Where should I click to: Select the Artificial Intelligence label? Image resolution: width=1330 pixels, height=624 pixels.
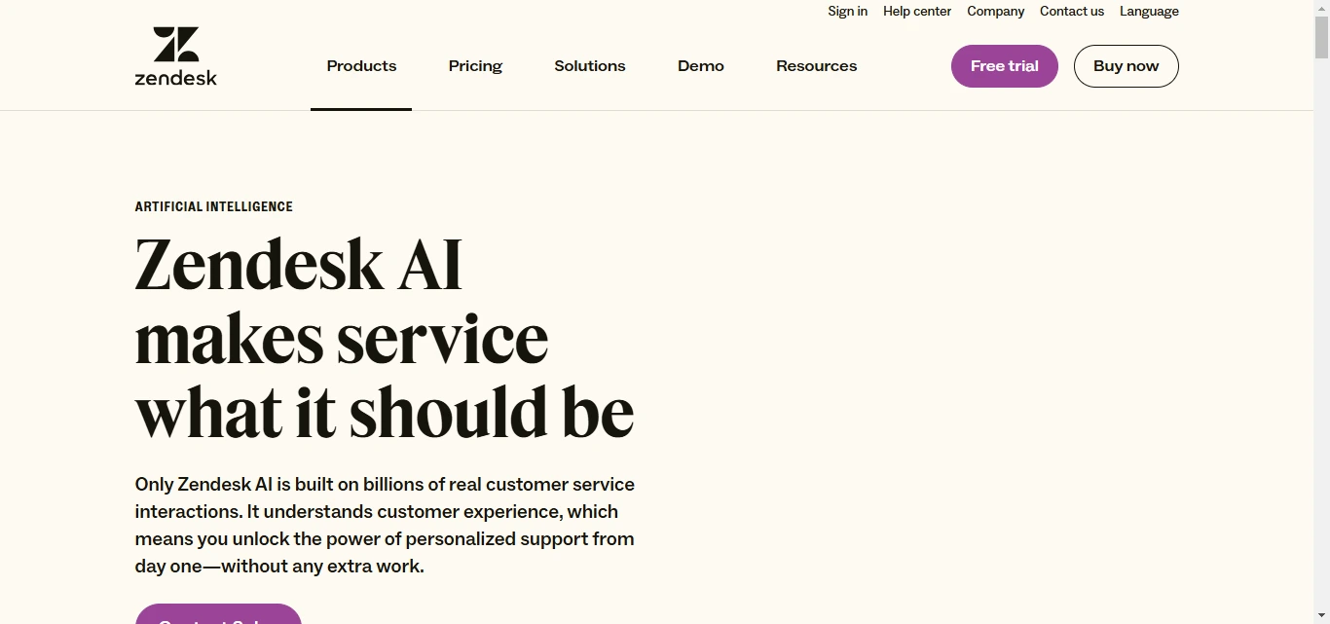tap(213, 205)
